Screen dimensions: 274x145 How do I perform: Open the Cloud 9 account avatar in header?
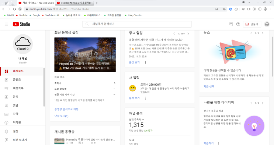click(267, 24)
